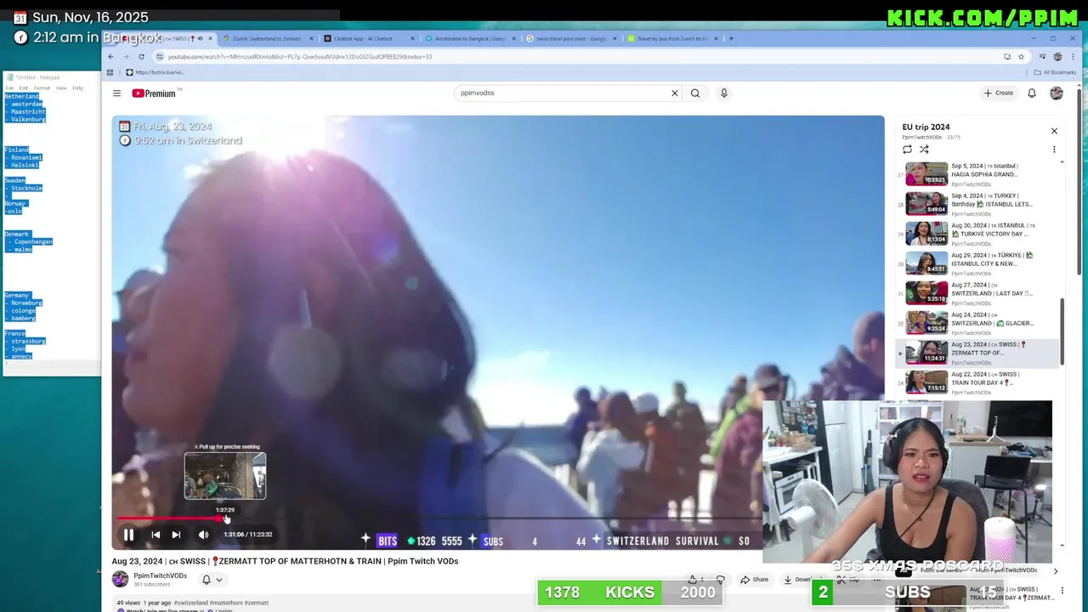Viewport: 1088px width, 612px height.
Task: Play Aug 24, 2024 Switzerland Glacier video
Action: click(x=977, y=323)
